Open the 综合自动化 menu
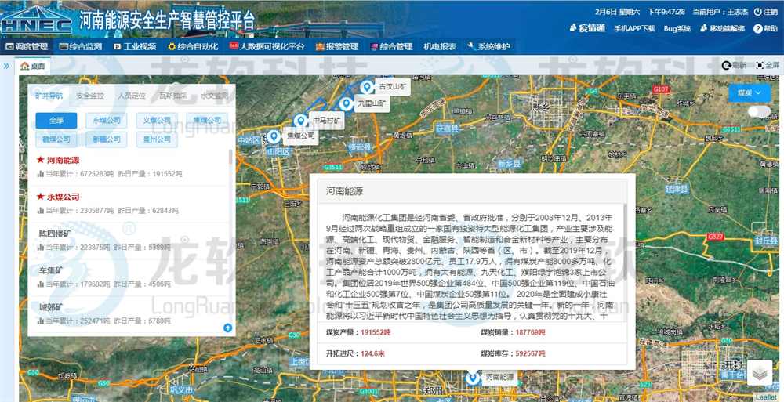The height and width of the screenshot is (402, 784). (192, 47)
